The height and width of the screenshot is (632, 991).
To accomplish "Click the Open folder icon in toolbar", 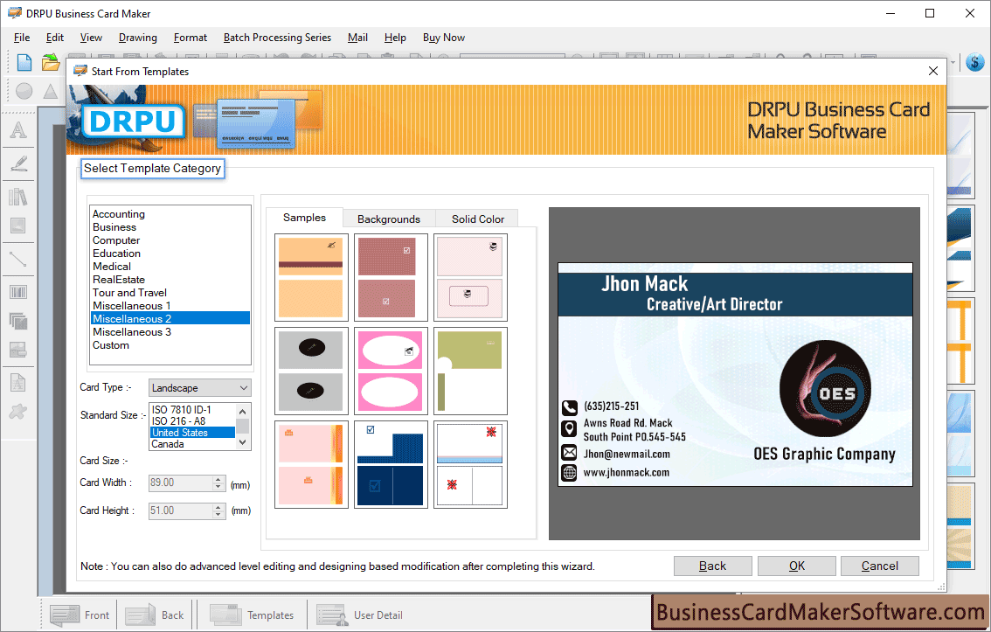I will pos(51,63).
